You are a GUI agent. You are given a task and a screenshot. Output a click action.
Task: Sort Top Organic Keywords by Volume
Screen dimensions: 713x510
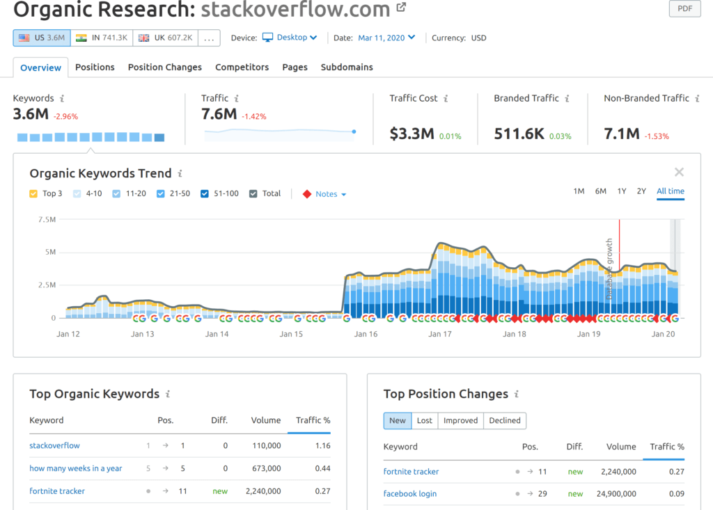click(x=265, y=420)
